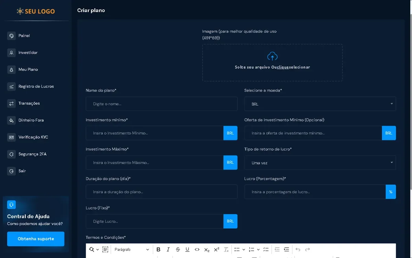Toggle italic text in editor toolbar

pos(168,249)
